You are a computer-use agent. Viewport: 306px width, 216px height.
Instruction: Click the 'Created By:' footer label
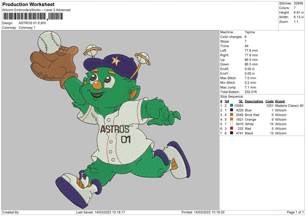click(11, 212)
